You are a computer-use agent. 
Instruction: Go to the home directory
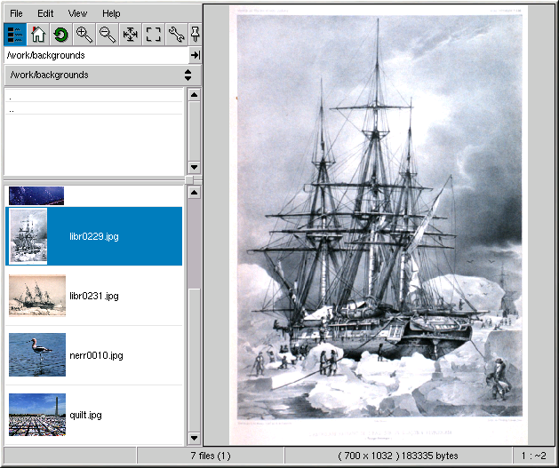click(38, 35)
